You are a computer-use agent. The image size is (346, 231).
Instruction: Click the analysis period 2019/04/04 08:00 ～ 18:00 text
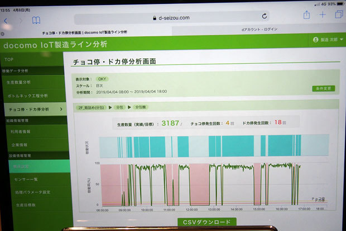tap(132, 92)
